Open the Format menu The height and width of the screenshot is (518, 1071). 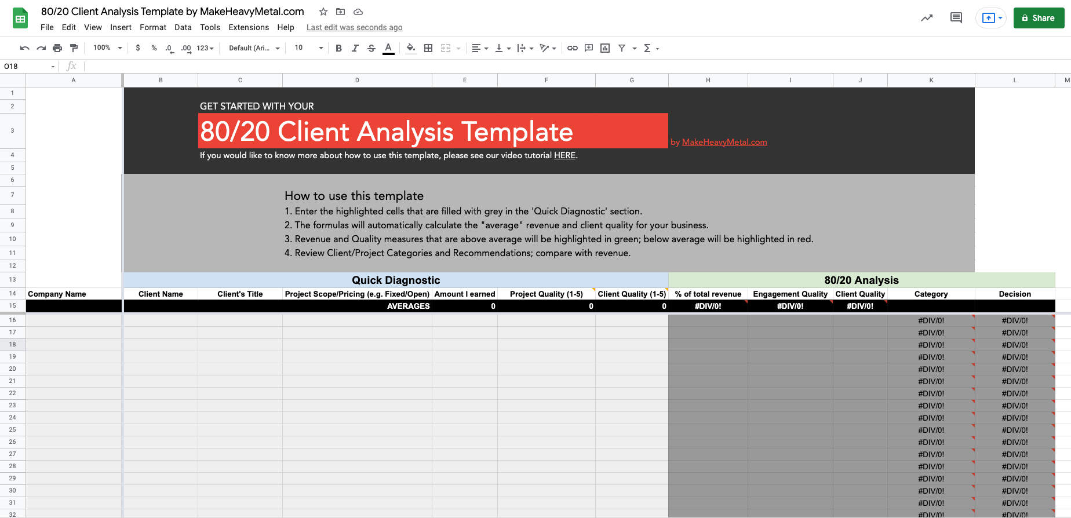(153, 27)
